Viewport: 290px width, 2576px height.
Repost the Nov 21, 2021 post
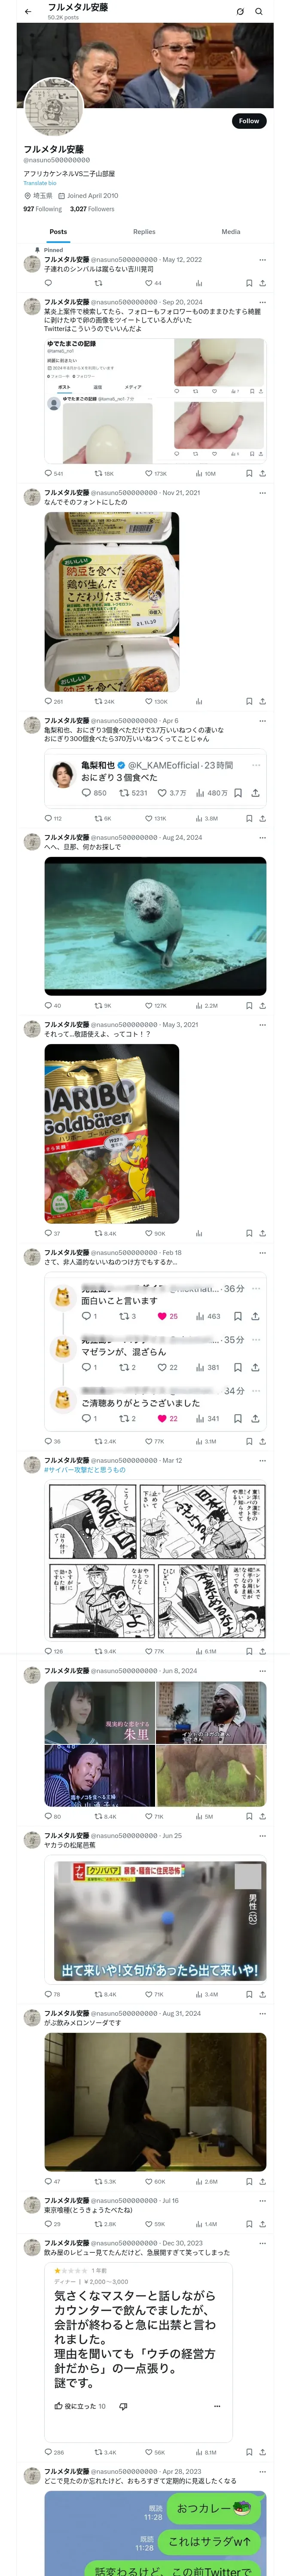pos(104,702)
